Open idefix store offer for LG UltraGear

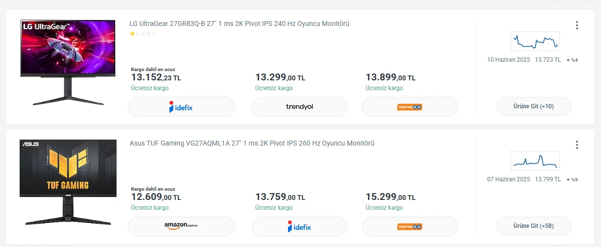click(x=182, y=107)
